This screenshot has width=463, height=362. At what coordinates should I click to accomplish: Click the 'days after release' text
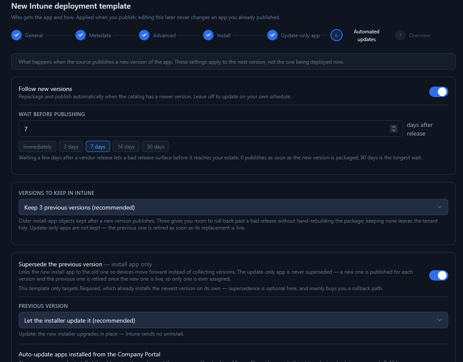point(420,129)
